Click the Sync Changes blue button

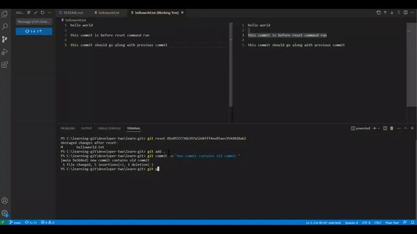tap(34, 31)
